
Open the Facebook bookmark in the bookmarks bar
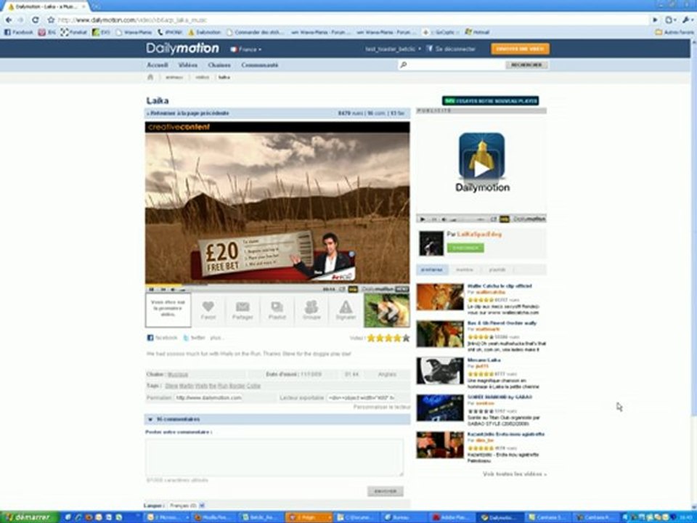19,32
